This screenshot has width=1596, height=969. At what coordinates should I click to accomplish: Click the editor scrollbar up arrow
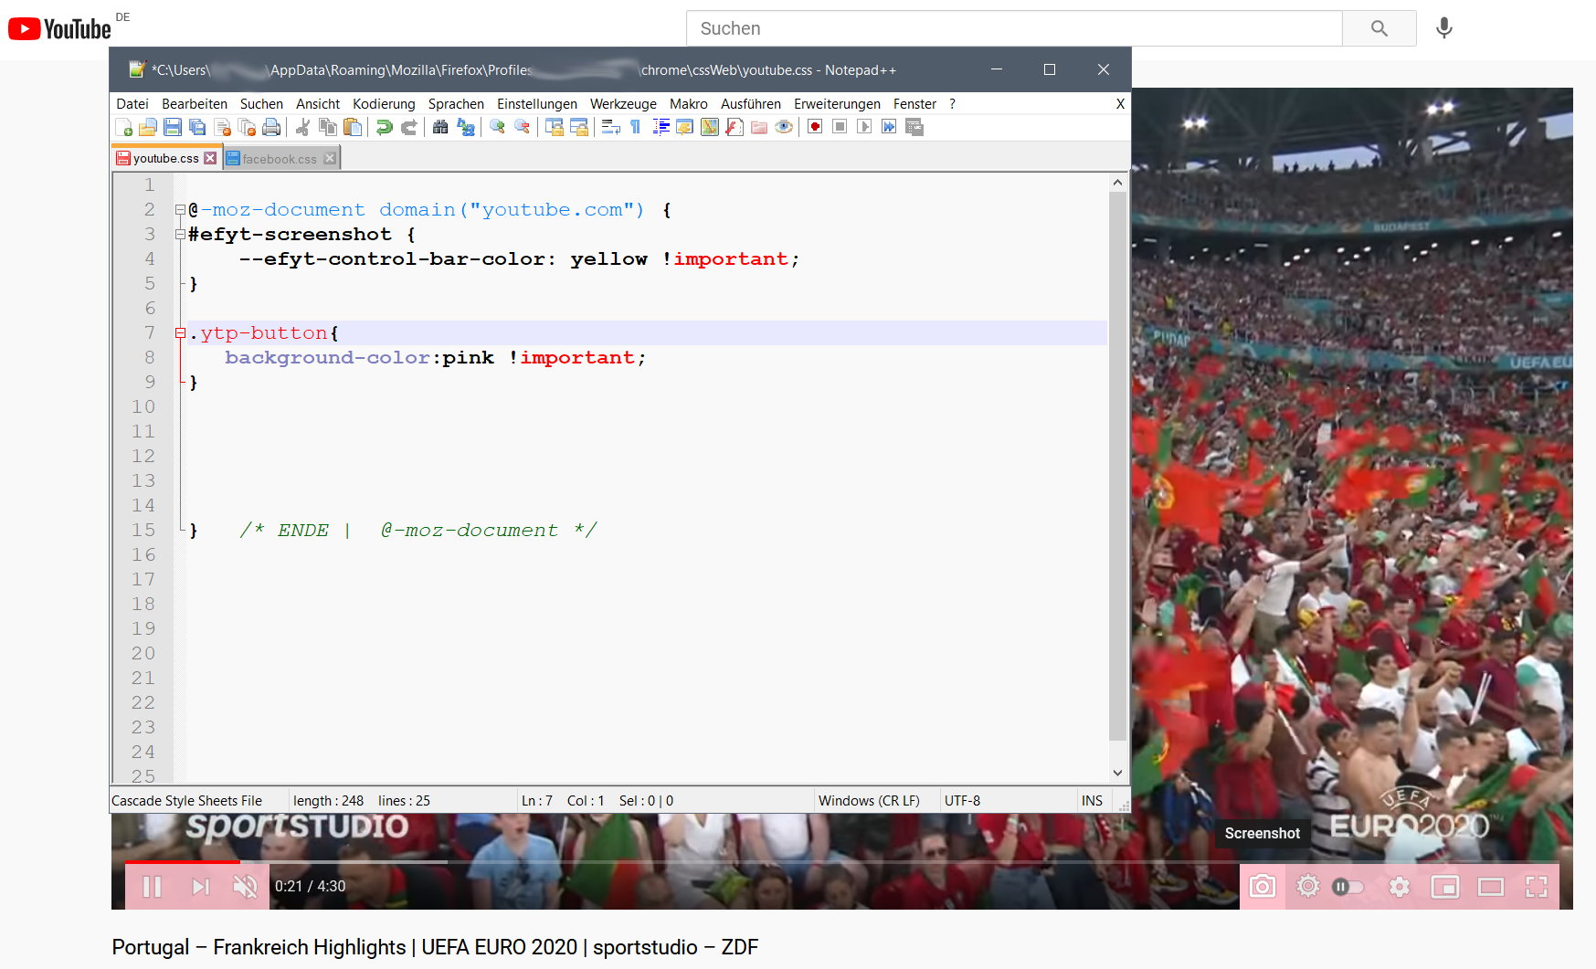tap(1117, 183)
